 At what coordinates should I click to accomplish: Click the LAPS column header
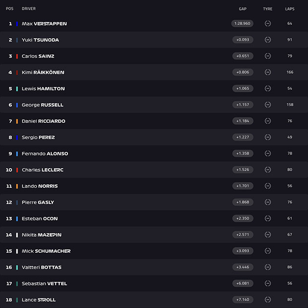click(x=290, y=9)
